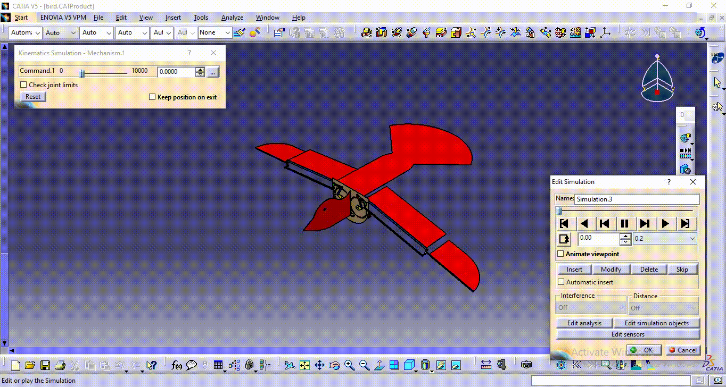726x387 pixels.
Task: Click the Properties icon in graphic toolbar
Action: pyautogui.click(x=279, y=32)
